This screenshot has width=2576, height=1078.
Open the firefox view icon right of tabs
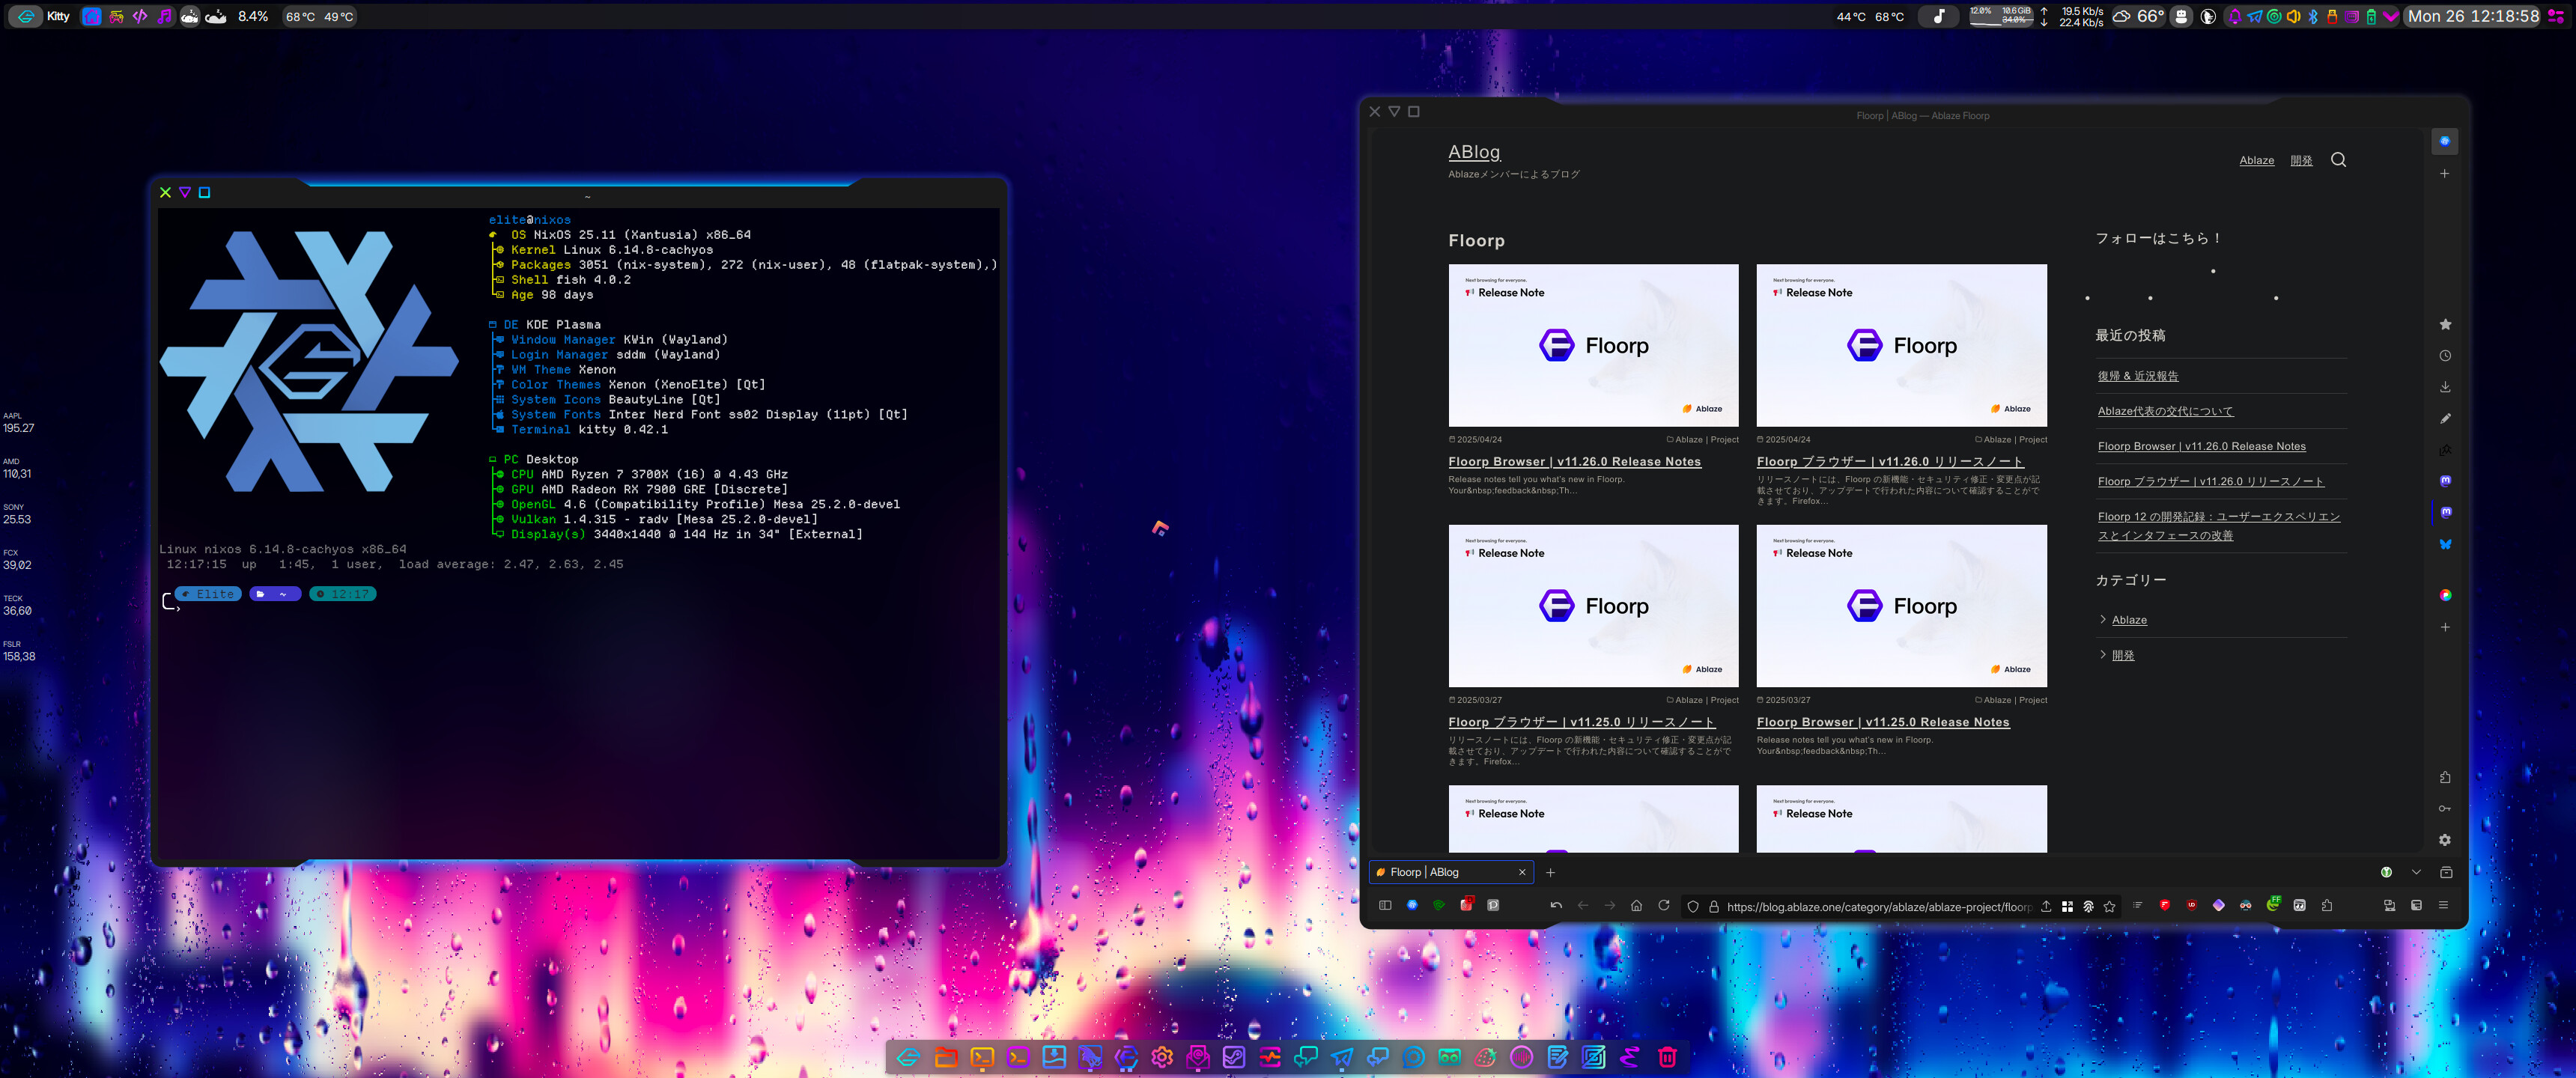point(2446,873)
